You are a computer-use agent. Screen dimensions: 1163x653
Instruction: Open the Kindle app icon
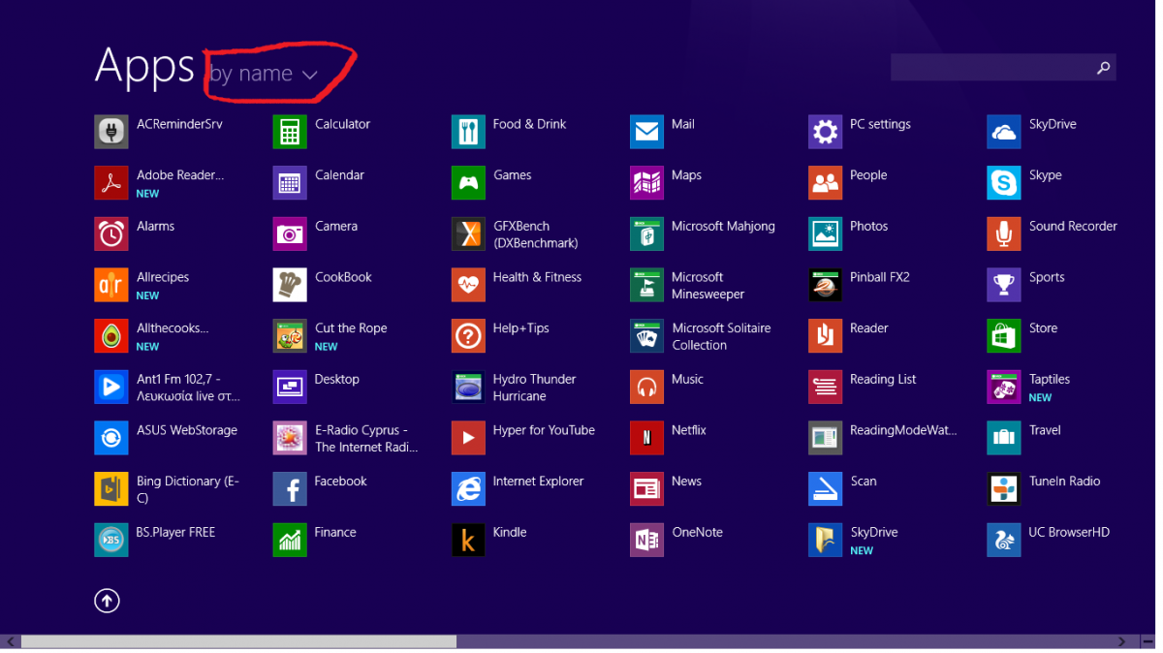[x=468, y=540]
